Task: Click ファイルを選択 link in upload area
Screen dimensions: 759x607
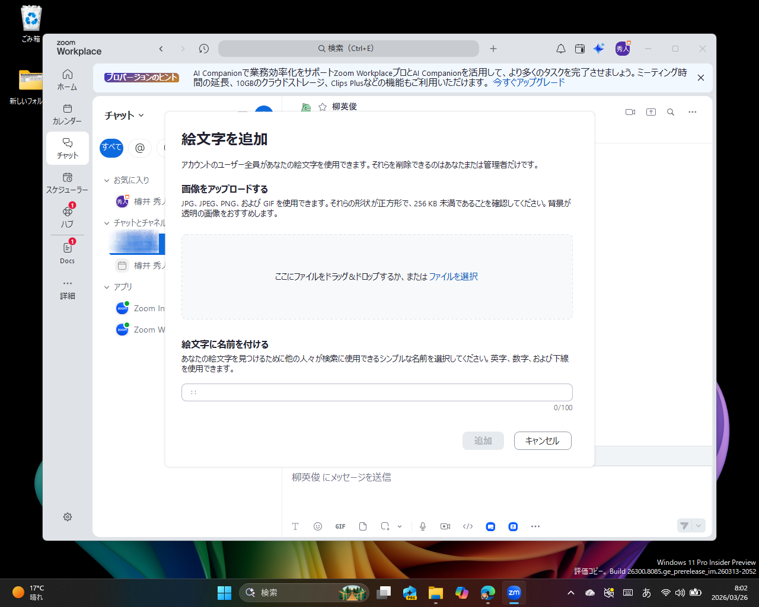Action: coord(454,277)
